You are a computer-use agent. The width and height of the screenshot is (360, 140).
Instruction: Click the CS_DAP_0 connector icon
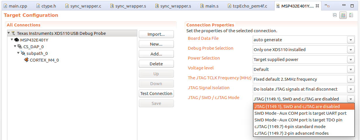click(20, 47)
